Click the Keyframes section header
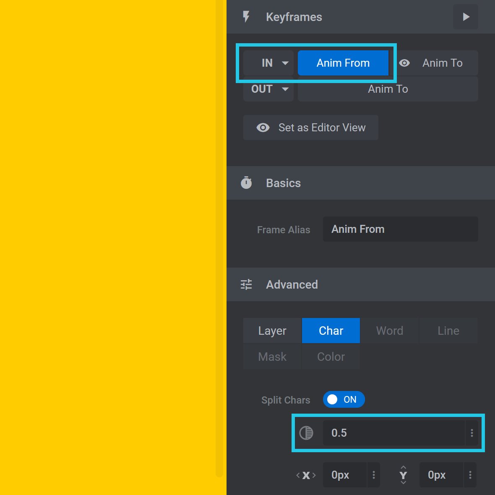This screenshot has width=495, height=495. click(x=360, y=17)
